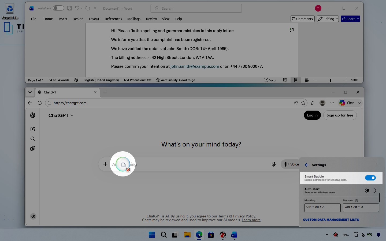Click the Word Search box
The height and width of the screenshot is (241, 386).
[x=196, y=8]
